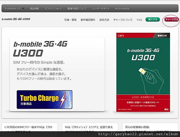
Task: Click U300・有効期間375日 on the package
Action: (143, 97)
